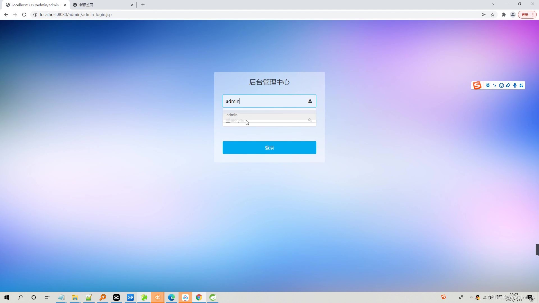Click the Sogou emoji face icon

point(501,86)
